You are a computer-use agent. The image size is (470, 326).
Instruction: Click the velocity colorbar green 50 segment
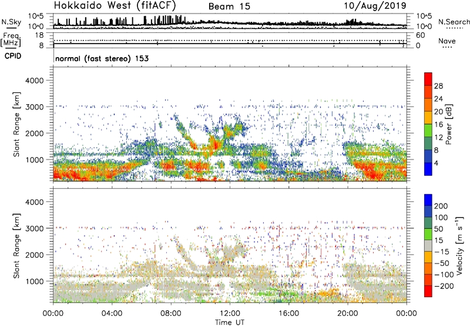428,234
